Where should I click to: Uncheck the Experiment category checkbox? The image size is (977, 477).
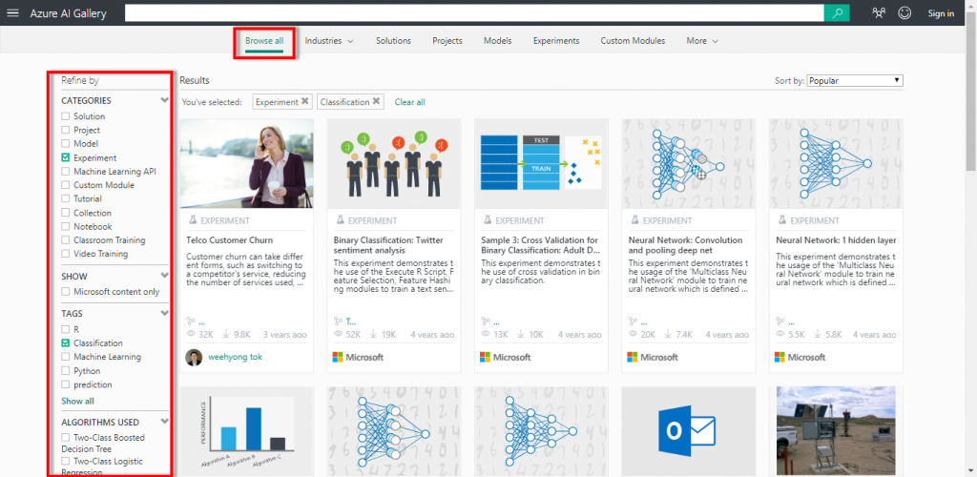[66, 157]
